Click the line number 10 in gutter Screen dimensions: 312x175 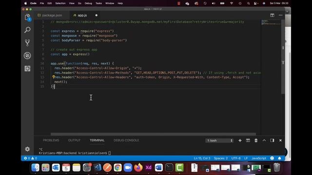(x=42, y=64)
